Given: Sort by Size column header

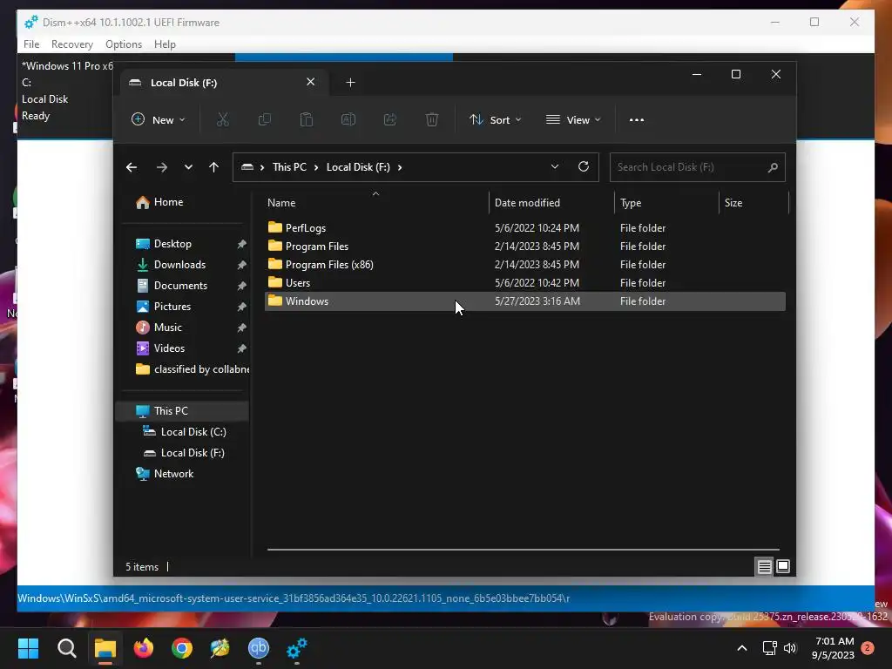Looking at the screenshot, I should click(x=753, y=203).
